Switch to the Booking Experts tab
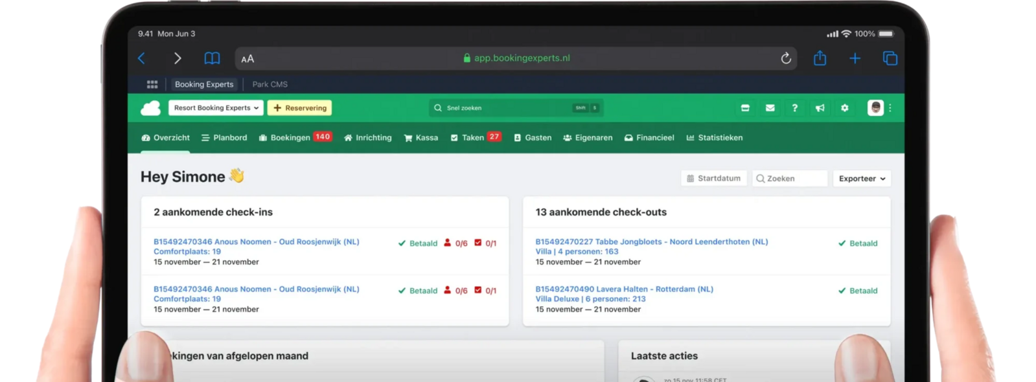The image size is (1036, 382). click(x=204, y=84)
